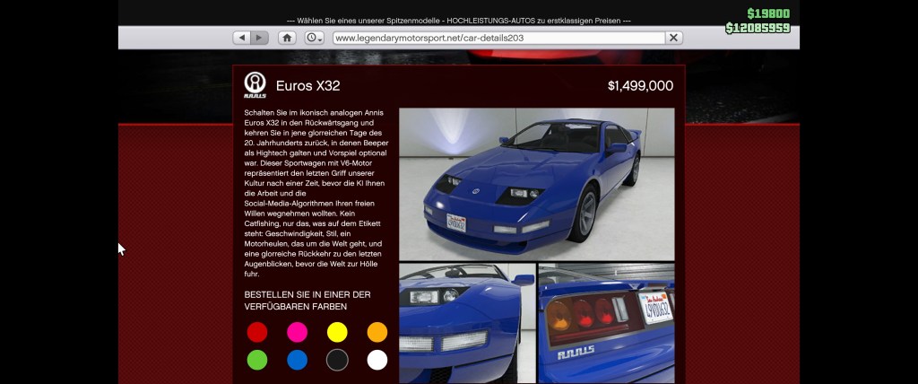Select the blue car color swatch
Image resolution: width=918 pixels, height=384 pixels.
[x=297, y=360]
